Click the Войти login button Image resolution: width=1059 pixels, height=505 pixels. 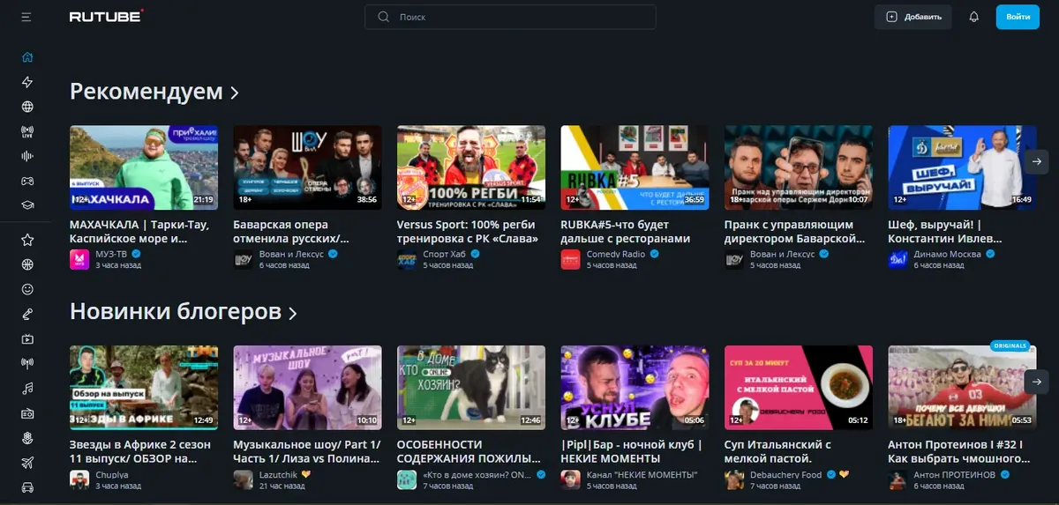[x=1018, y=17]
